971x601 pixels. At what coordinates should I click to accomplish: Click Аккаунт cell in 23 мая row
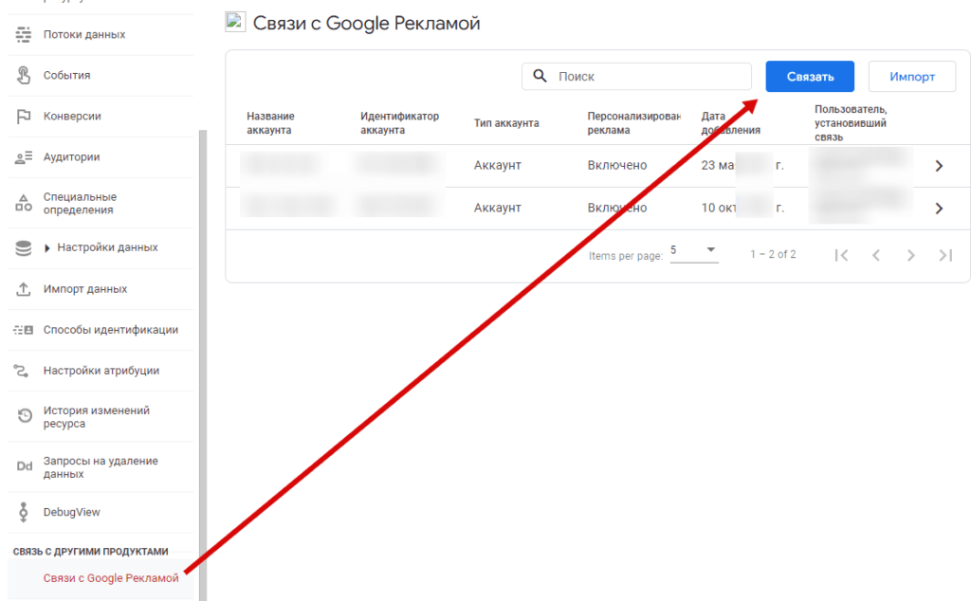[497, 165]
